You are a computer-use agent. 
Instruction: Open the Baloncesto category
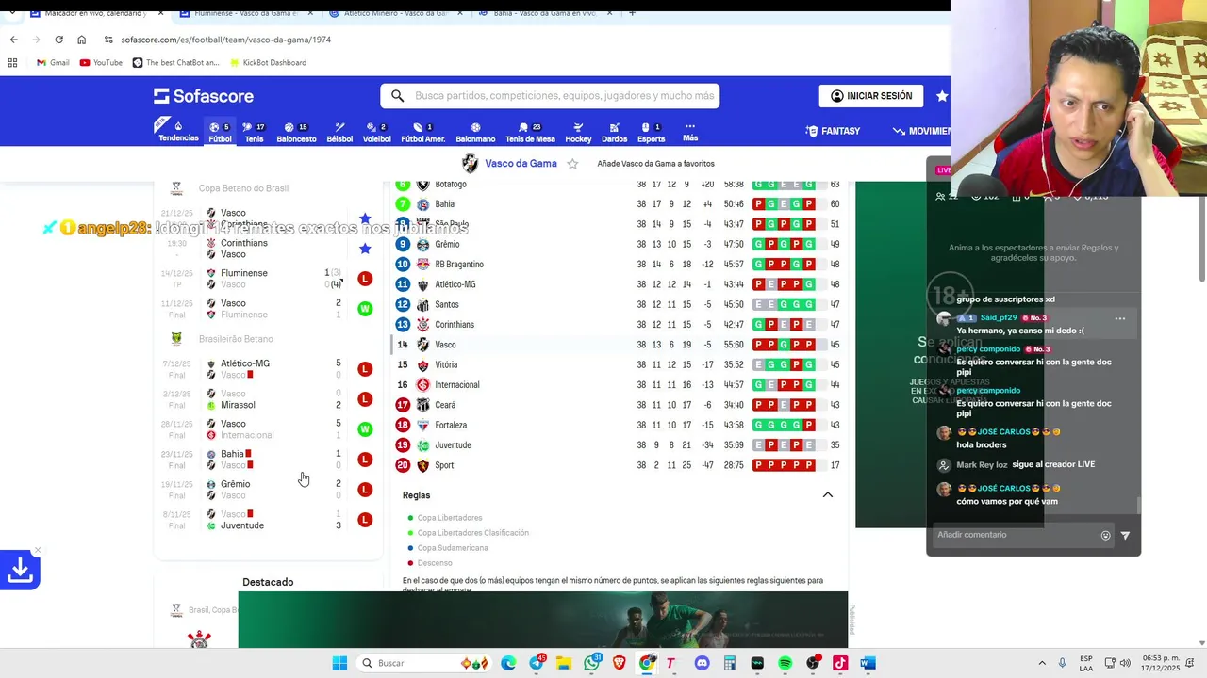tap(296, 132)
